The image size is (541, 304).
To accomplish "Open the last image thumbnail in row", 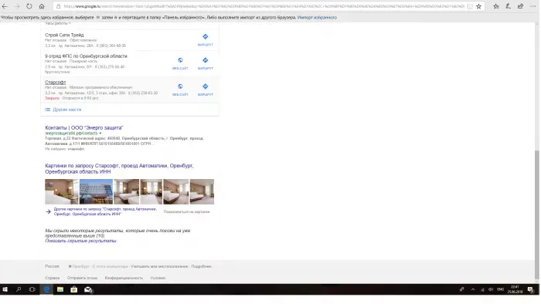I will (202, 192).
